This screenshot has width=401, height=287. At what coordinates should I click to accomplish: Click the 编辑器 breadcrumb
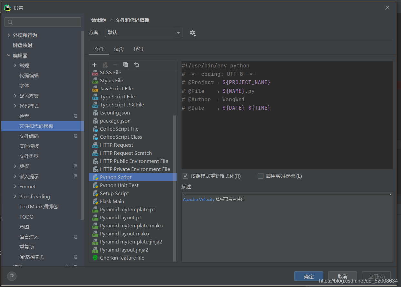pyautogui.click(x=98, y=20)
